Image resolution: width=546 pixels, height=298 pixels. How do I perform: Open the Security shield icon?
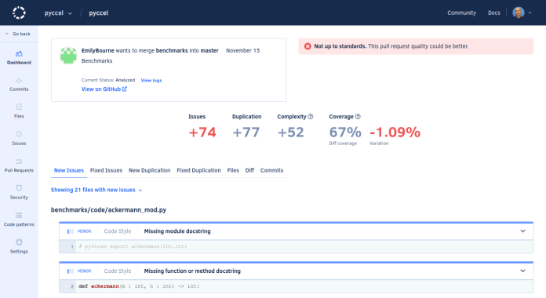pyautogui.click(x=19, y=188)
